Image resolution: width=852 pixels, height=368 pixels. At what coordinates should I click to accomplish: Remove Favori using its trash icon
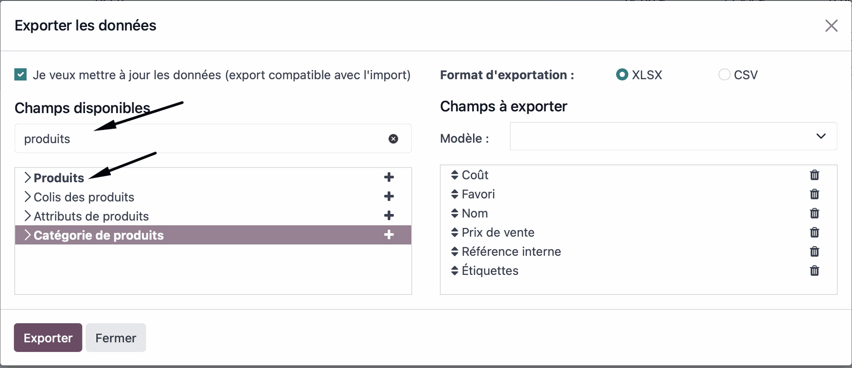814,194
